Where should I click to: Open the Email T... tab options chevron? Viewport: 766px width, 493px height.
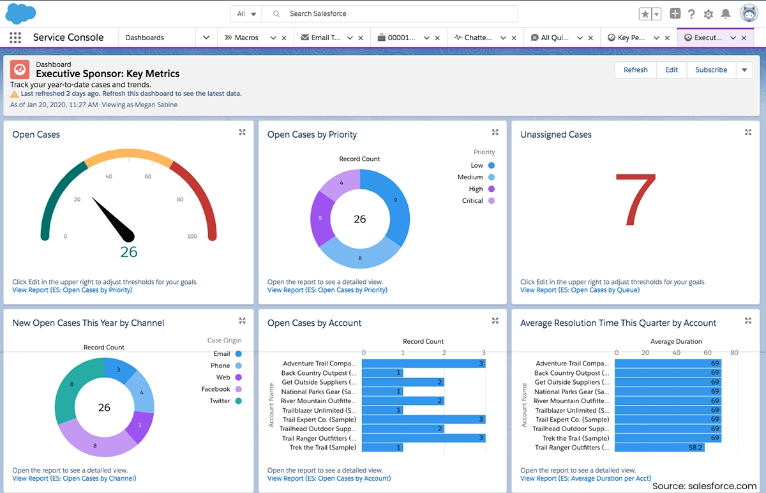coord(350,38)
